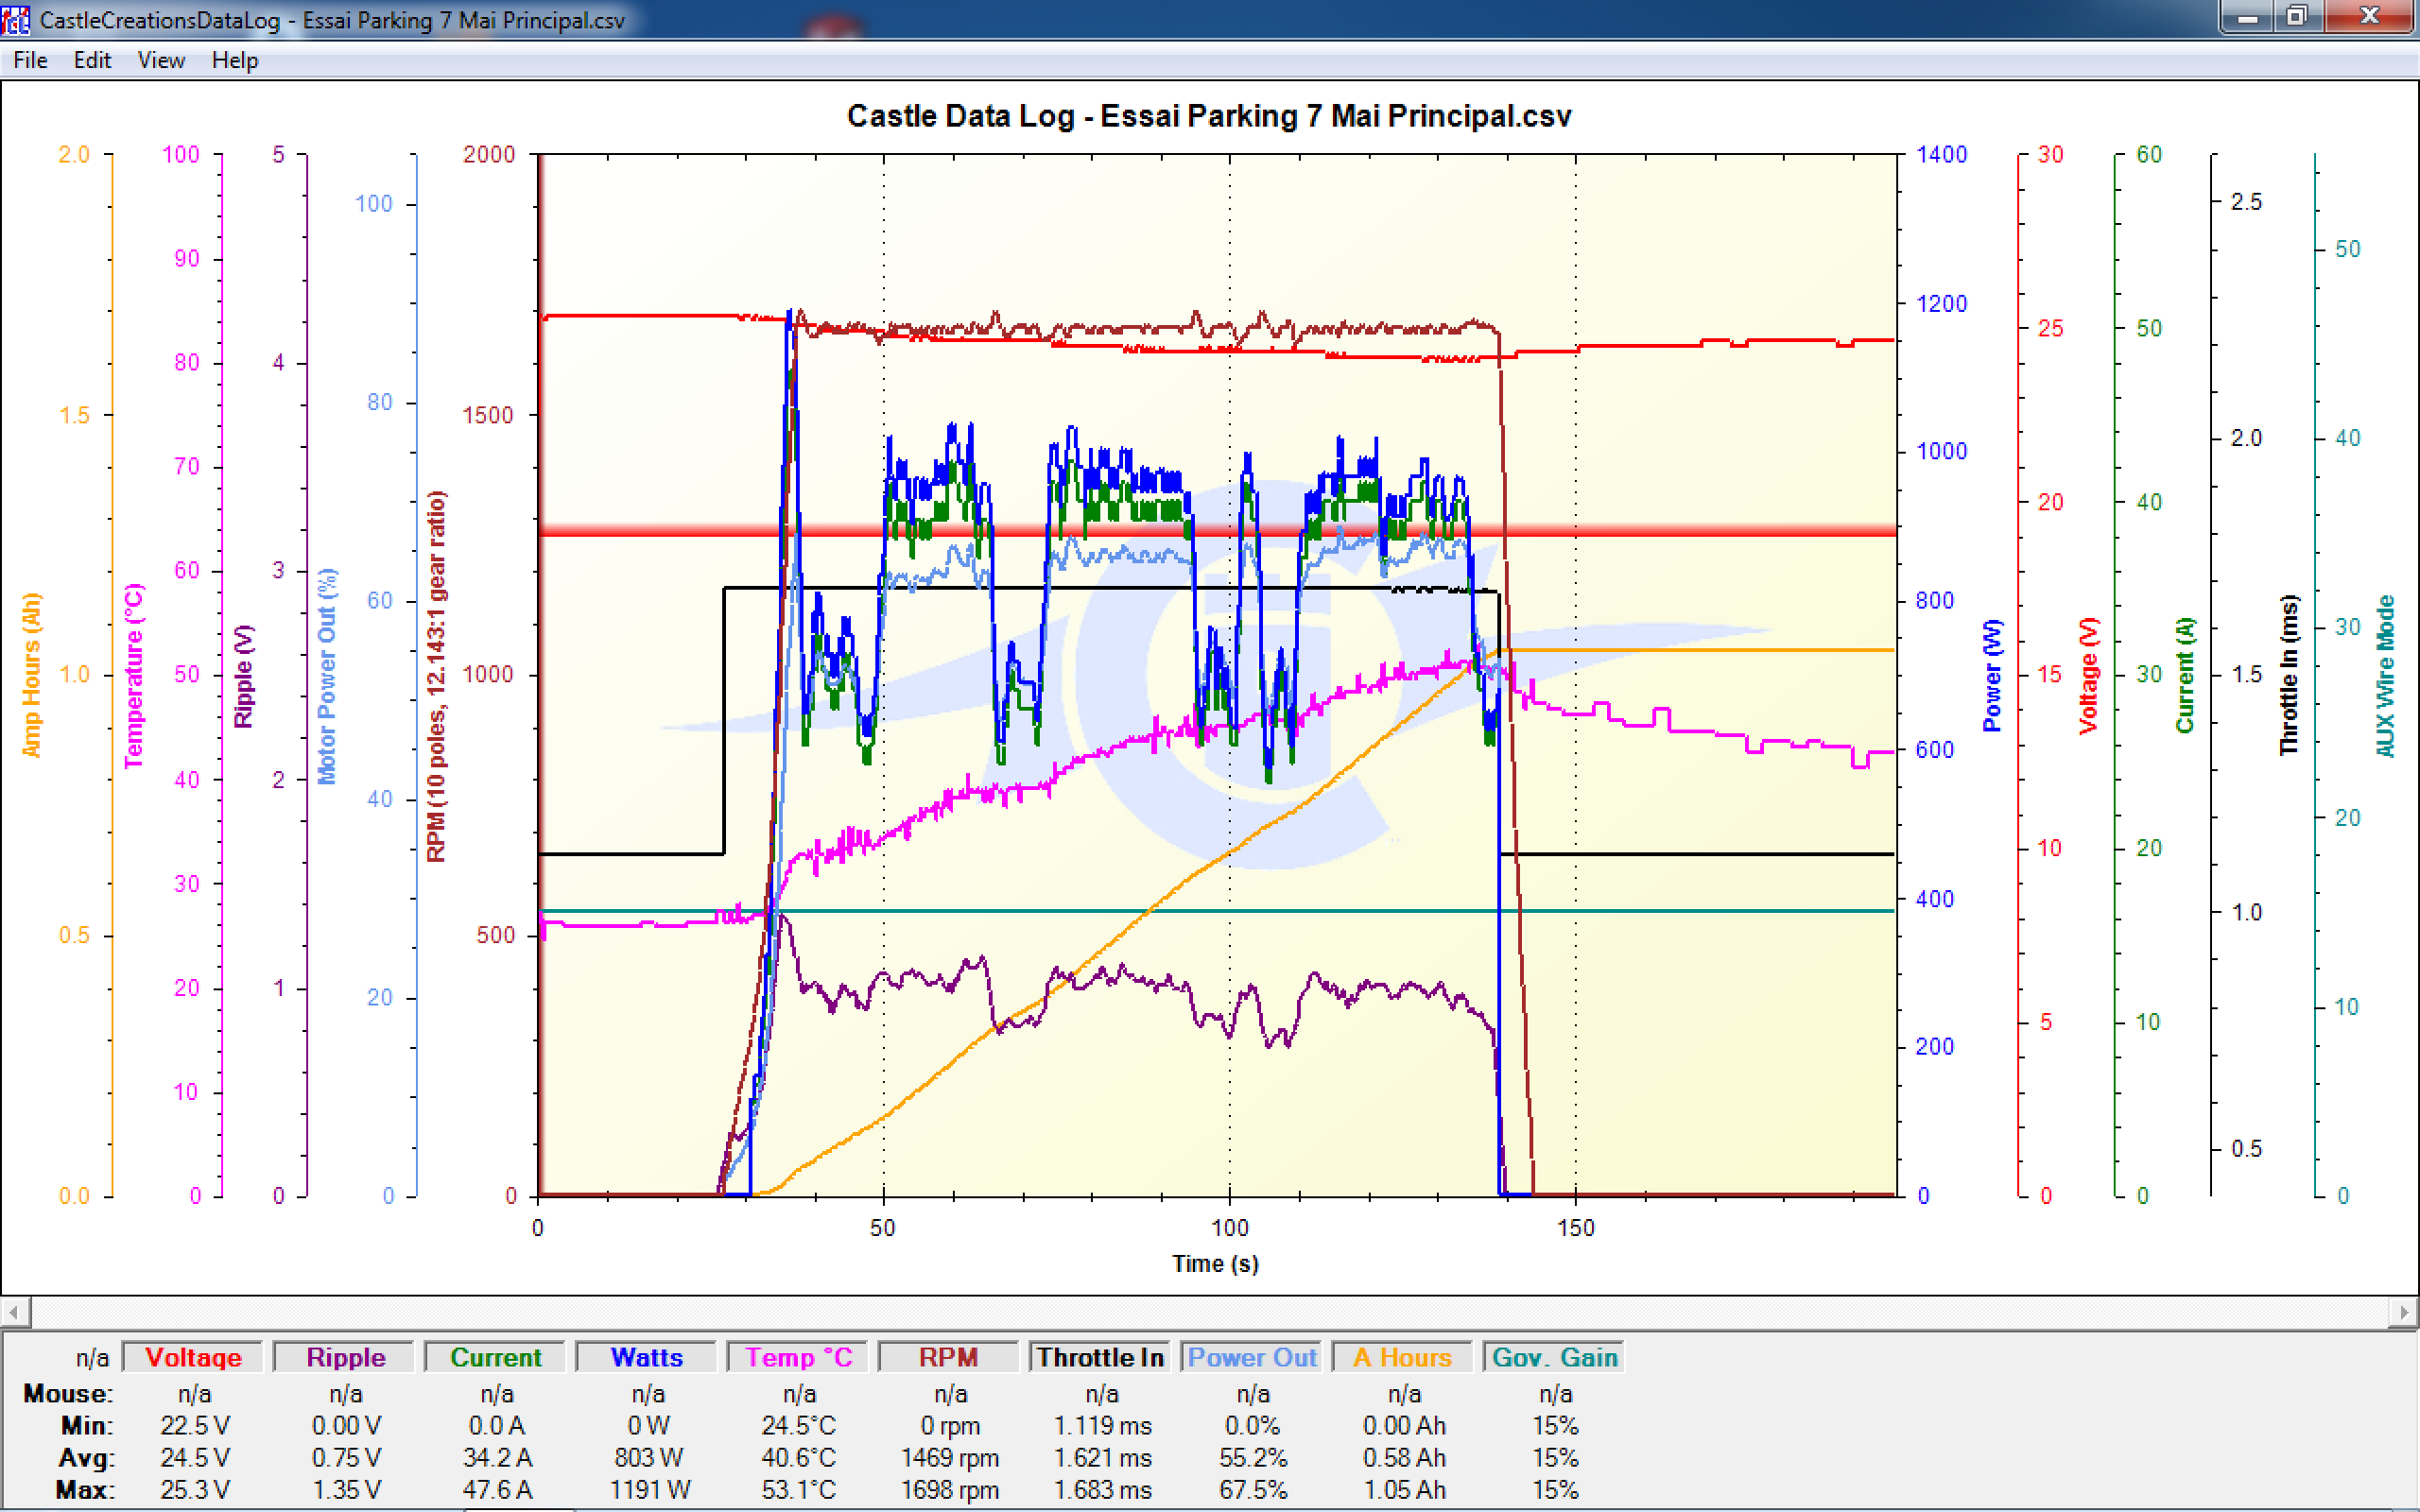Click the Avg RPM value 1469 rpm
The image size is (2420, 1512).
[950, 1457]
